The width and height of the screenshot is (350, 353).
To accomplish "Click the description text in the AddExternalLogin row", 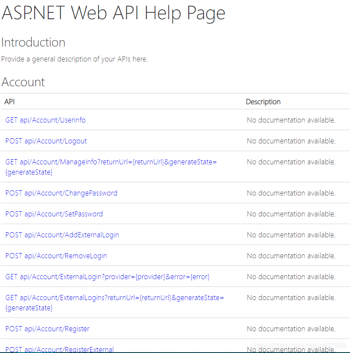I will pos(291,235).
